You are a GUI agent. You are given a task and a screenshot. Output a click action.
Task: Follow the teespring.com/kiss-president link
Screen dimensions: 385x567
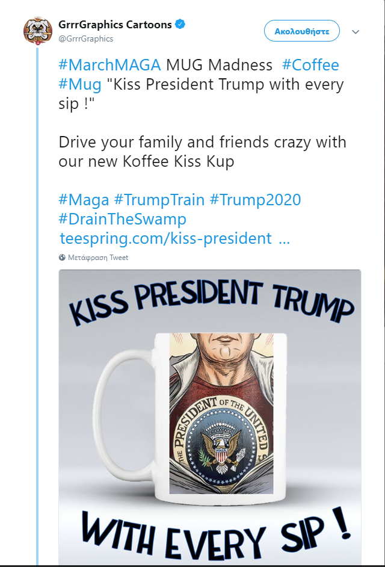165,238
